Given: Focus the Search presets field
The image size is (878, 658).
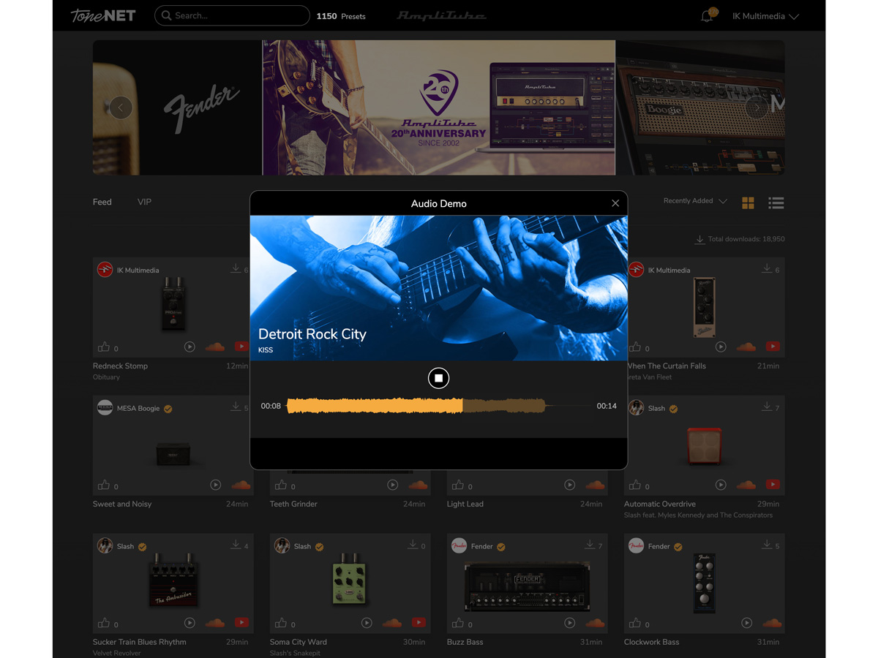Looking at the screenshot, I should pyautogui.click(x=232, y=15).
